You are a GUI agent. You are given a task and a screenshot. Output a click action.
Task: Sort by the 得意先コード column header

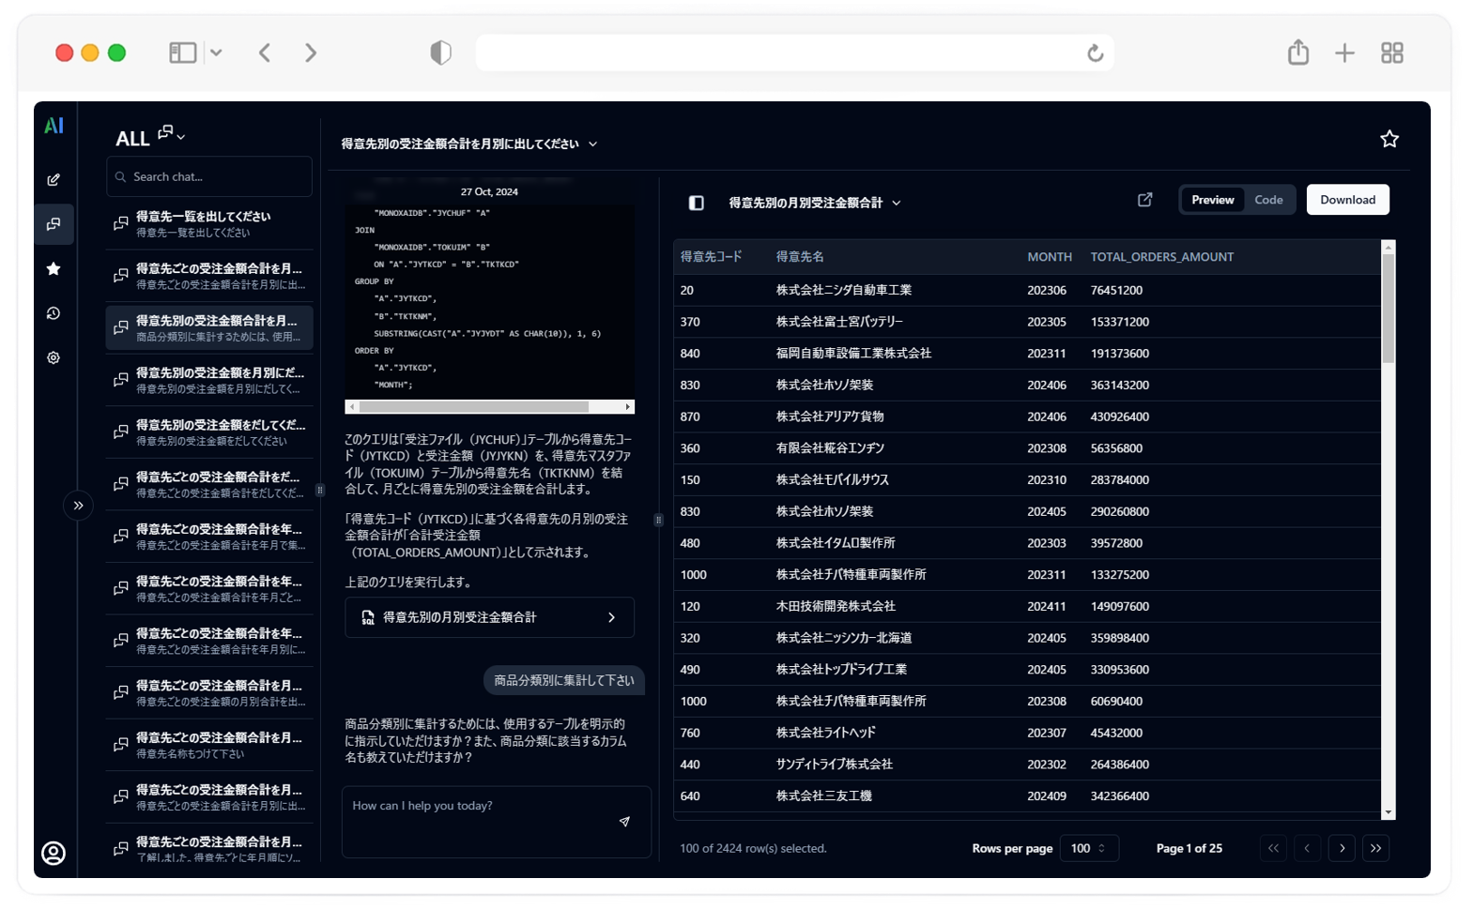711,257
